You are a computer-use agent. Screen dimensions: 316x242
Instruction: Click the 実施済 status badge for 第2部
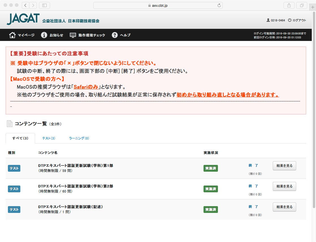(211, 189)
